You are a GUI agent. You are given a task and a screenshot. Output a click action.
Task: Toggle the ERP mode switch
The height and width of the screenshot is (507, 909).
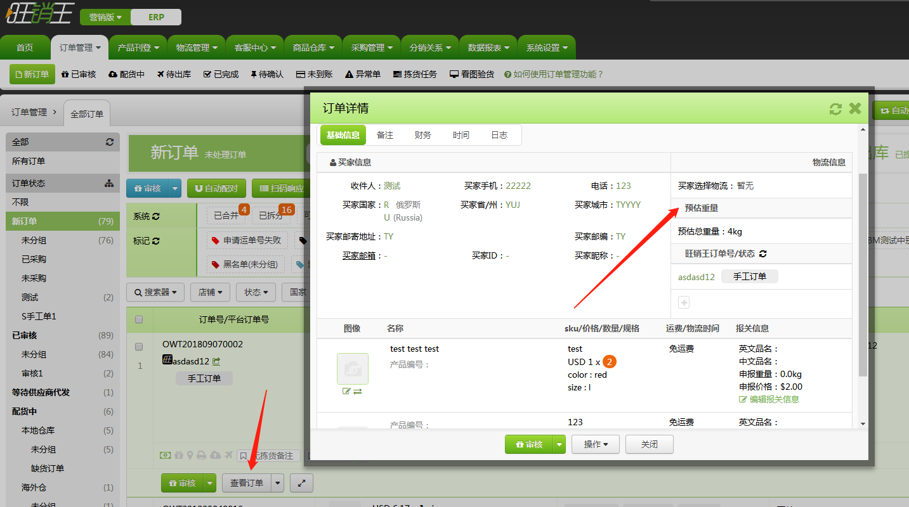click(x=156, y=17)
